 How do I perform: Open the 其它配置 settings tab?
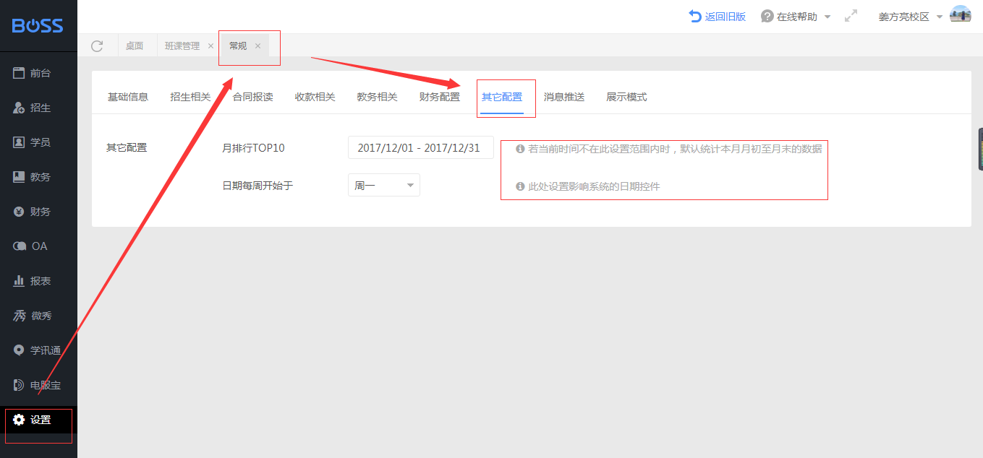click(x=501, y=97)
